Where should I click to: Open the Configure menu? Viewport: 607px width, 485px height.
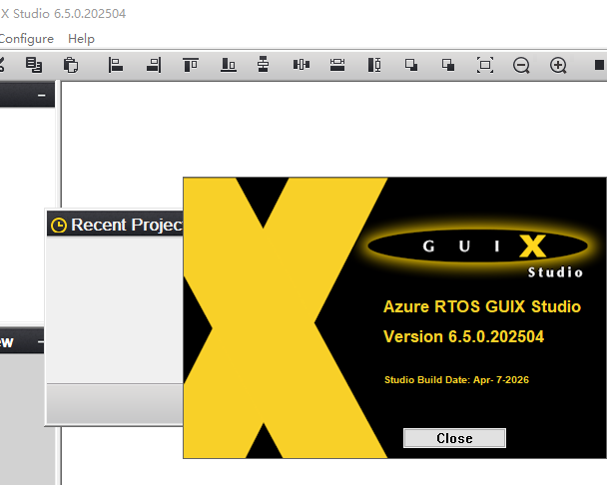pos(26,38)
